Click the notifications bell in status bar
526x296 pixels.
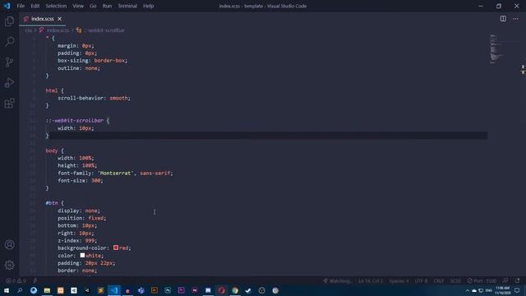517,280
